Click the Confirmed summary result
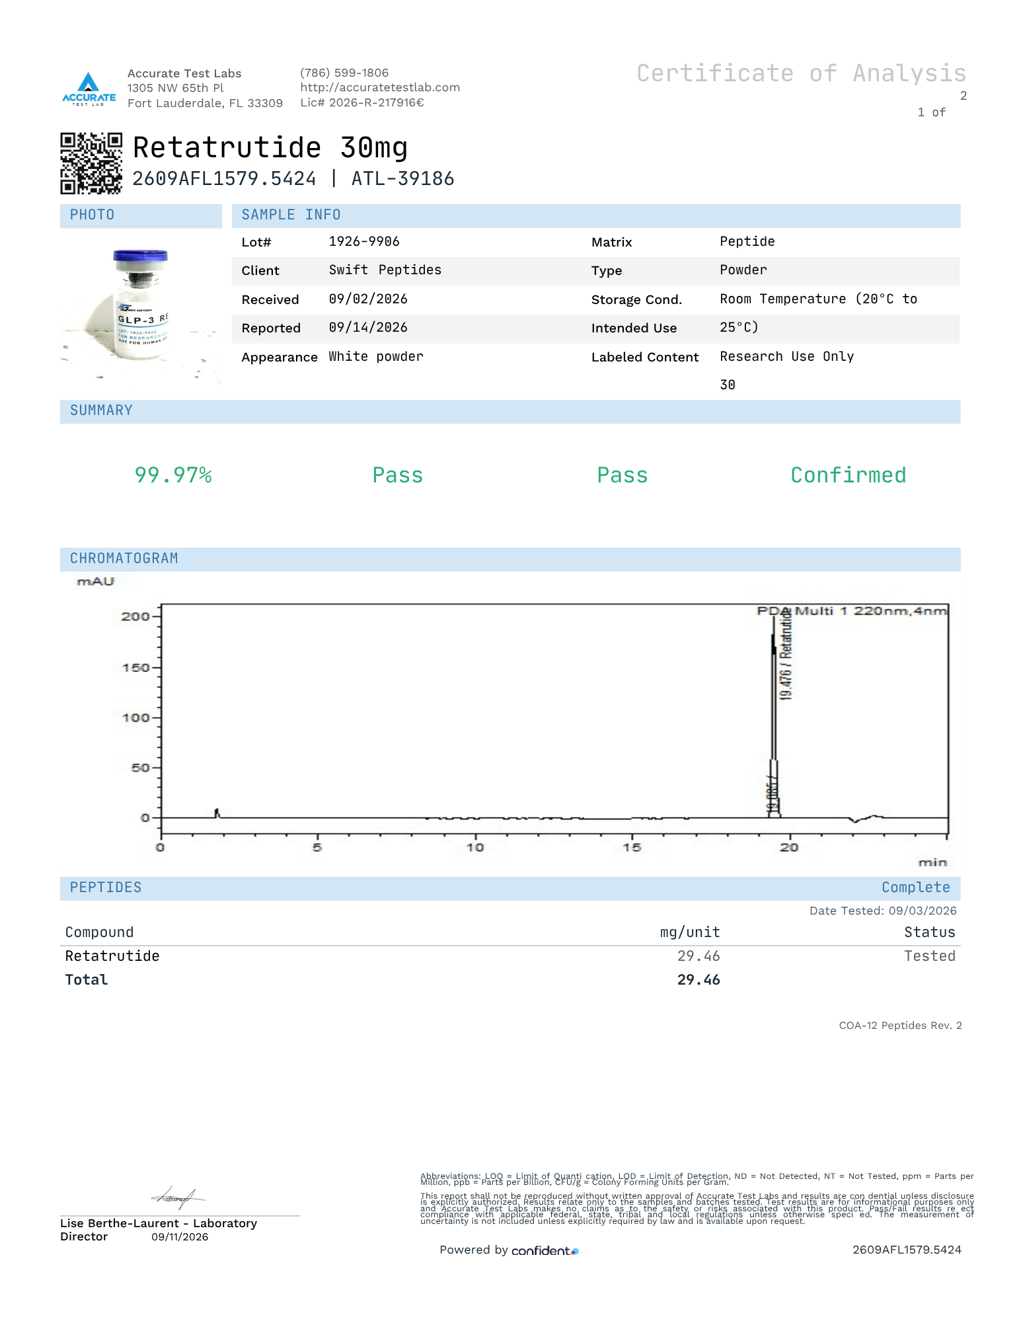 [849, 475]
